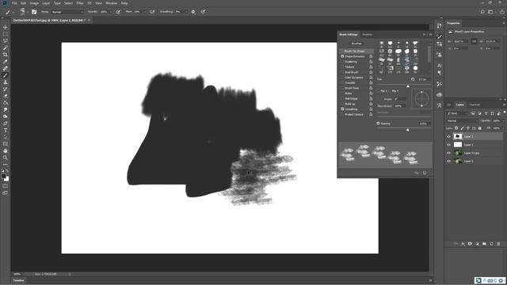
Task: Open Color Dynamics settings
Action: 354,78
